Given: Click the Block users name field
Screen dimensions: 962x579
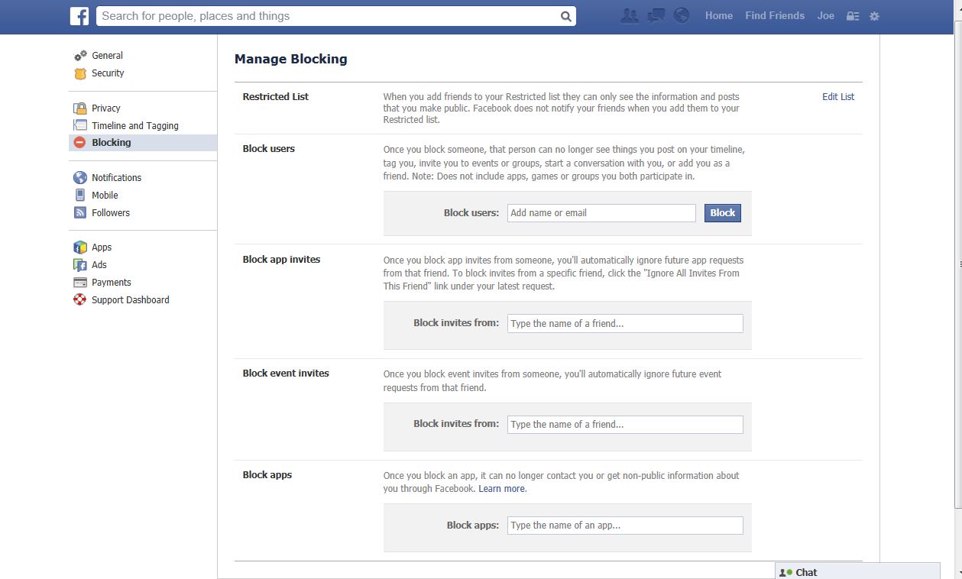Looking at the screenshot, I should pos(601,213).
